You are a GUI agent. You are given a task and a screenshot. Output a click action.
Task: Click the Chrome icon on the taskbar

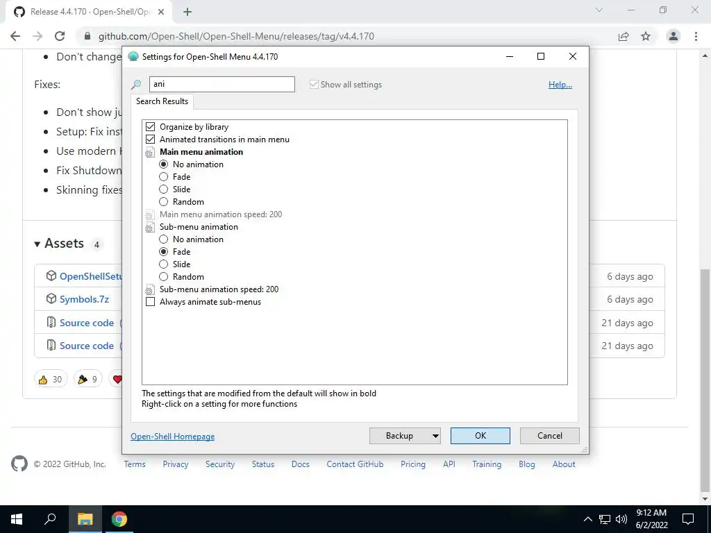click(119, 519)
